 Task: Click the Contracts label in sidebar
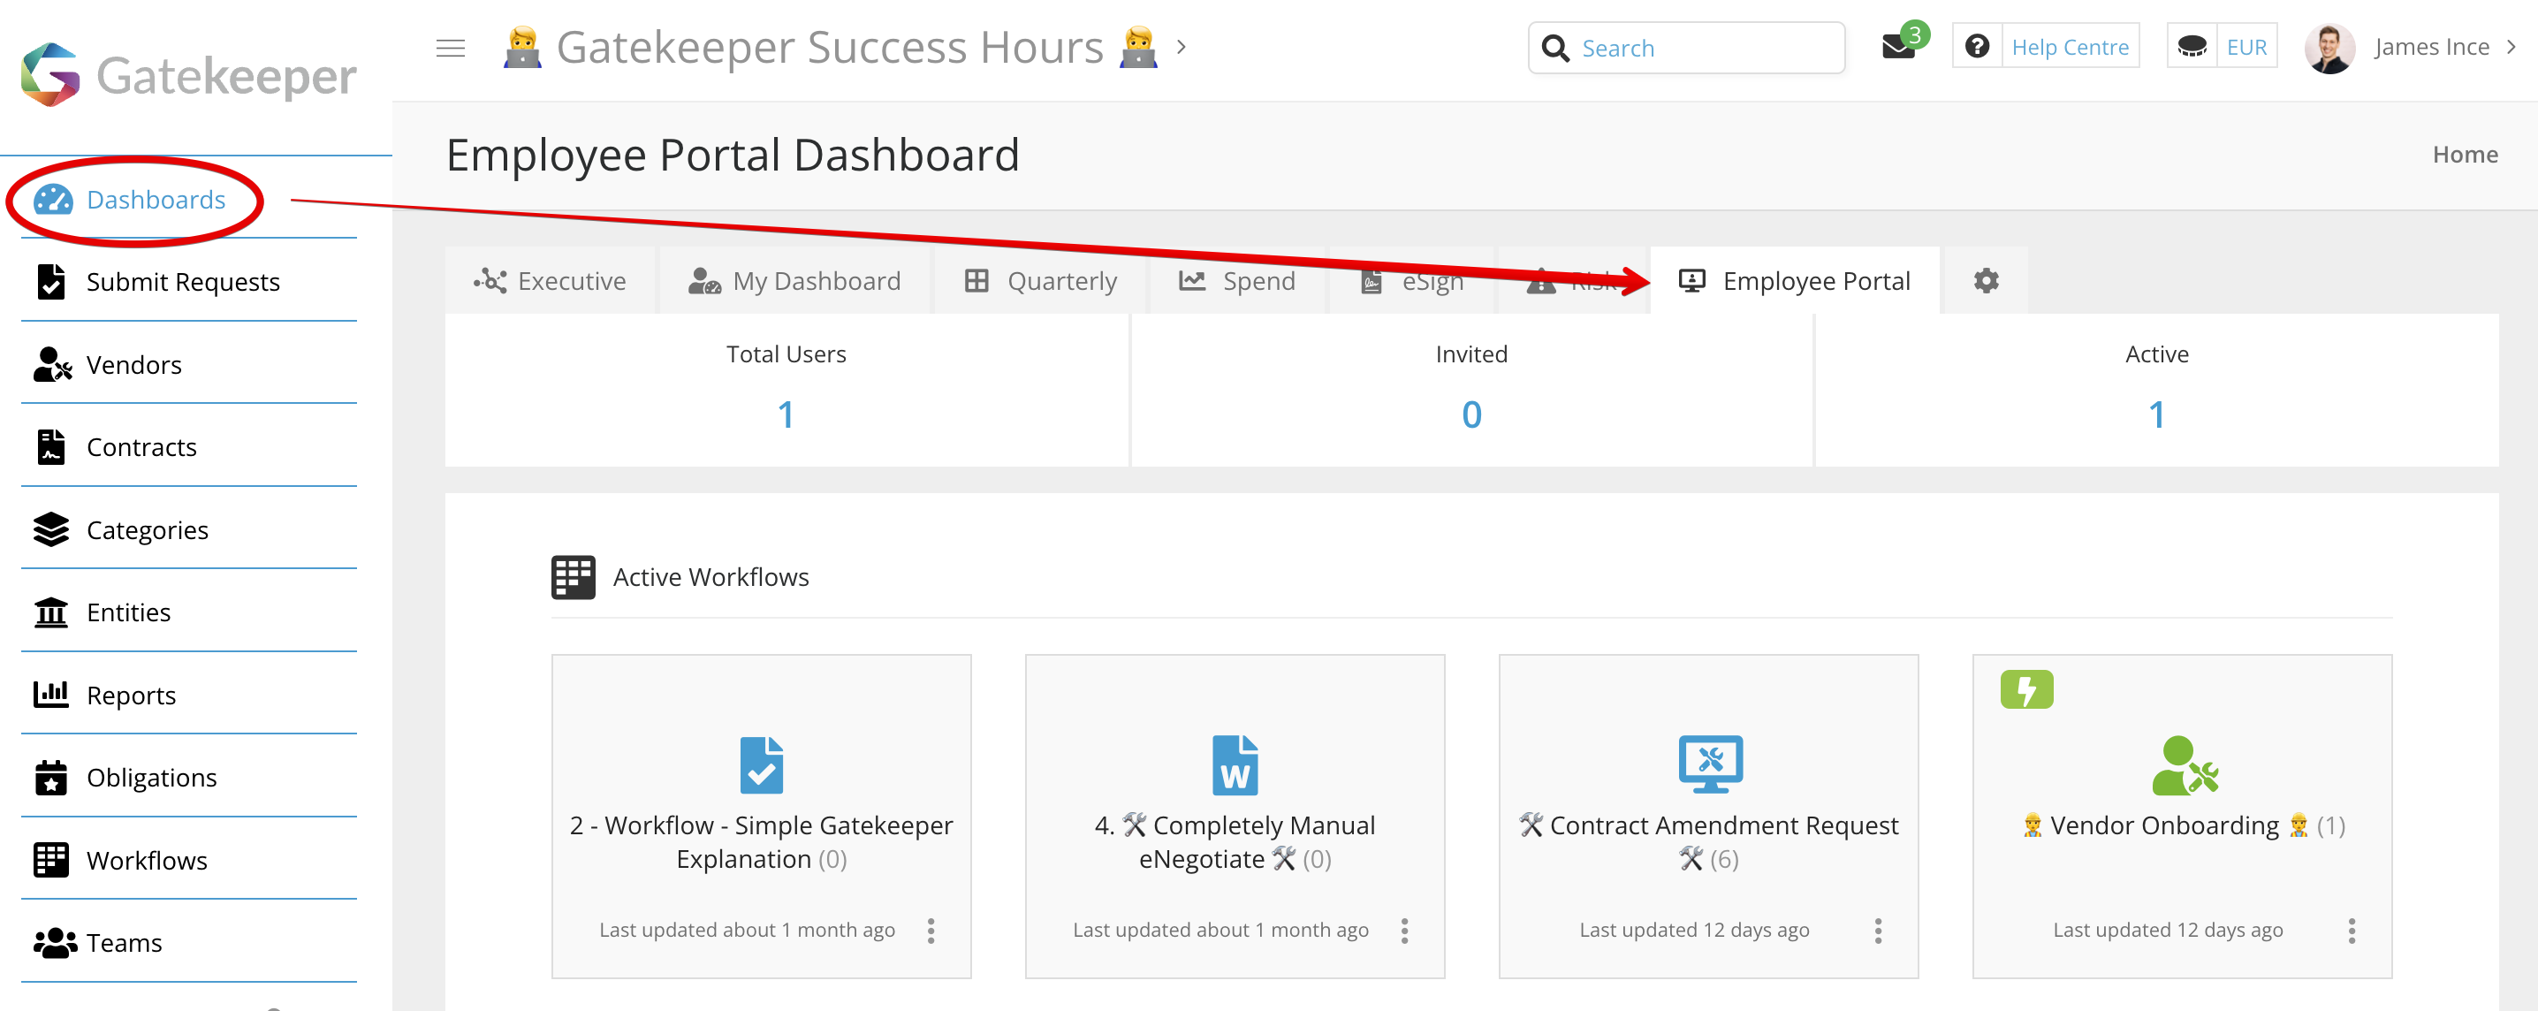tap(141, 447)
